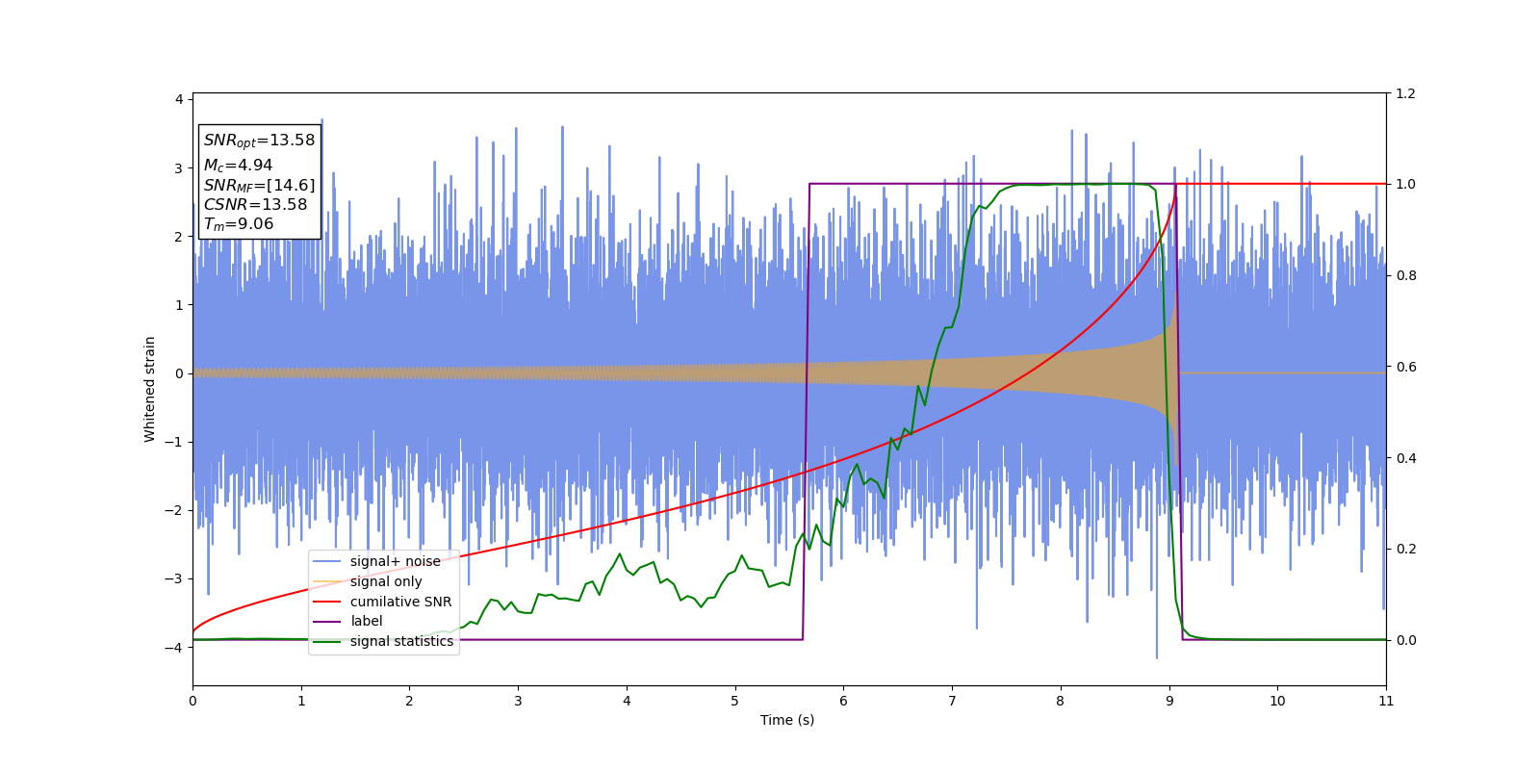Viewport: 1540px width, 770px height.
Task: Click the right y-axis tick label 0.2
Action: pos(1405,550)
